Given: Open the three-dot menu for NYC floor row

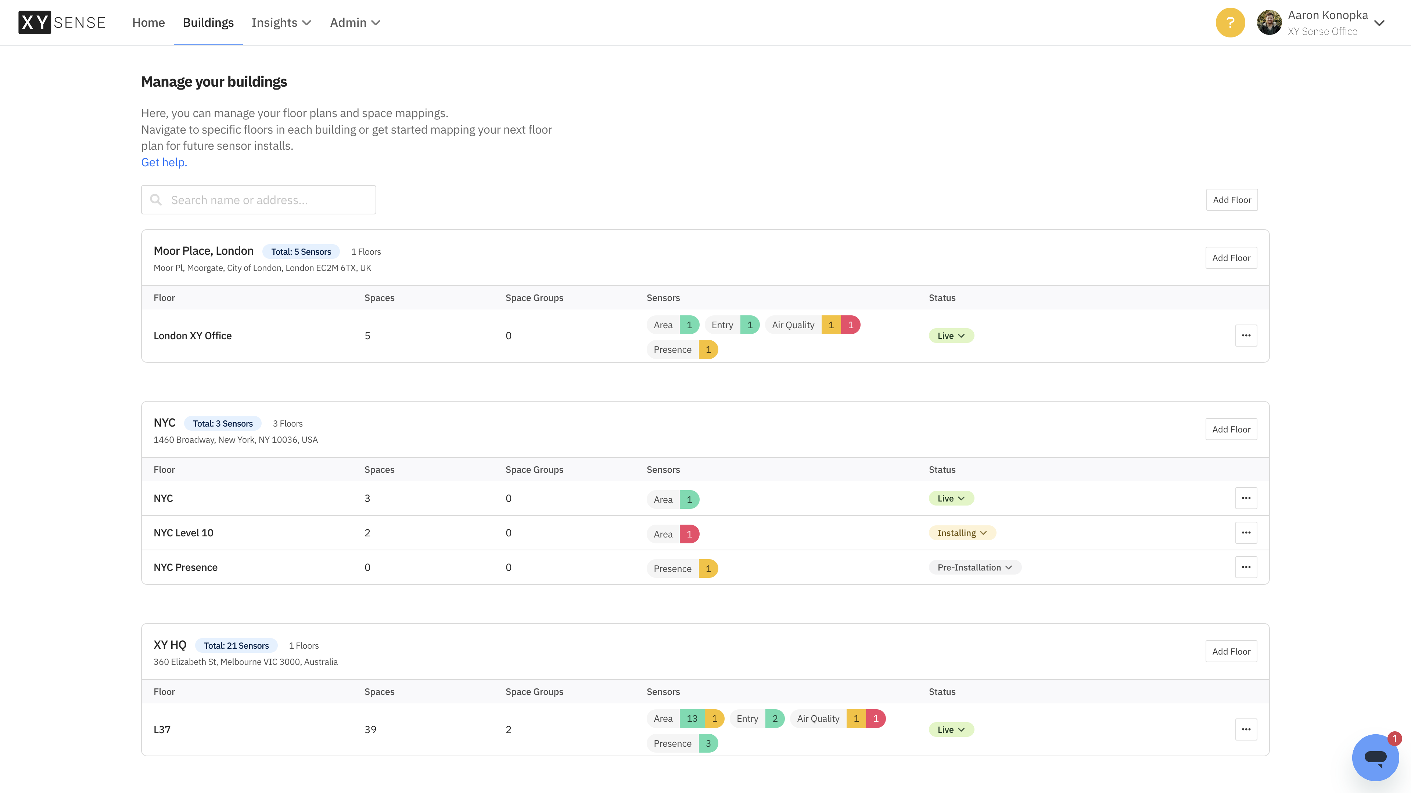Looking at the screenshot, I should [1246, 498].
